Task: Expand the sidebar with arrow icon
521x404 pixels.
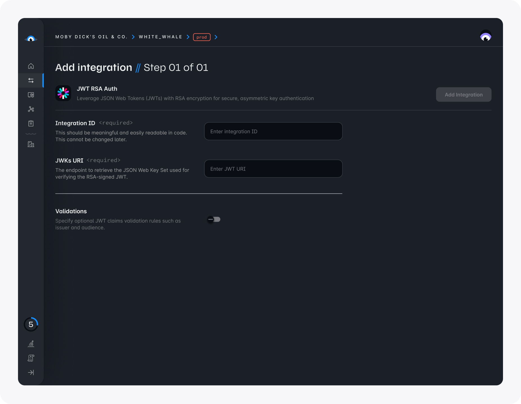Action: [31, 372]
